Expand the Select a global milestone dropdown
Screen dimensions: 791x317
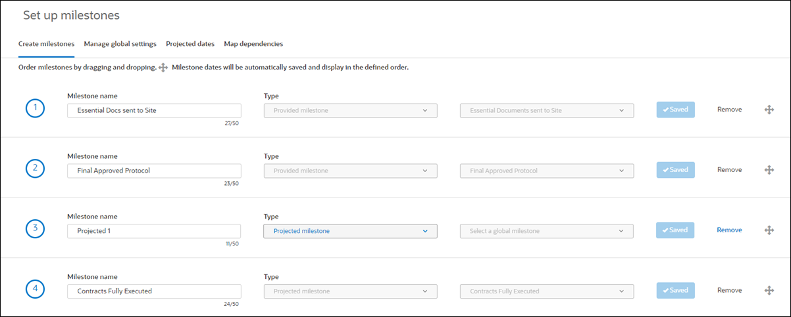pos(546,231)
